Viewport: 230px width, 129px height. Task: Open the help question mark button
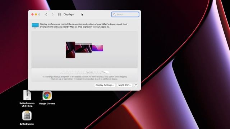click(136, 85)
